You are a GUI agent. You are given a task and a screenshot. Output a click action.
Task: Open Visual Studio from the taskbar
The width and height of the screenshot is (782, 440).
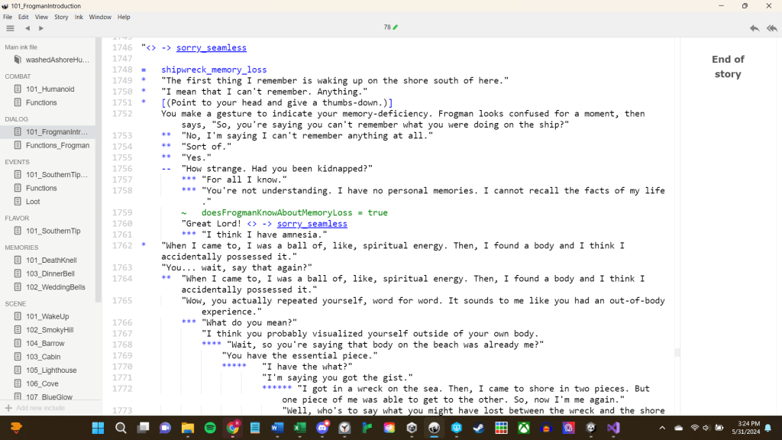click(x=612, y=428)
